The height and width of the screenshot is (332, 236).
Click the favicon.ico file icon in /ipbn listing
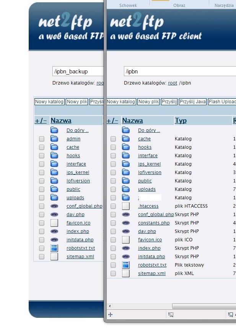(x=126, y=240)
